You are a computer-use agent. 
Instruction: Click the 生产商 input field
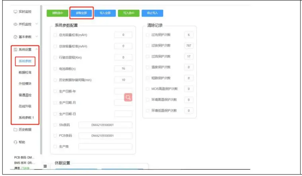click(105, 147)
